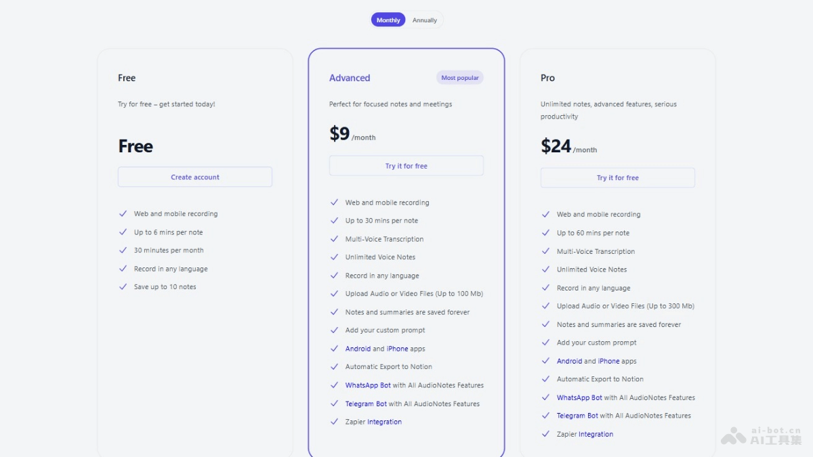Viewport: 813px width, 457px height.
Task: Follow Telegram Bot link in Pro plan
Action: (x=577, y=416)
